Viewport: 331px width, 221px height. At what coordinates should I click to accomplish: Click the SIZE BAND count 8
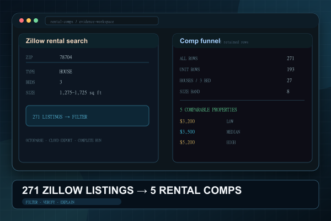click(288, 92)
